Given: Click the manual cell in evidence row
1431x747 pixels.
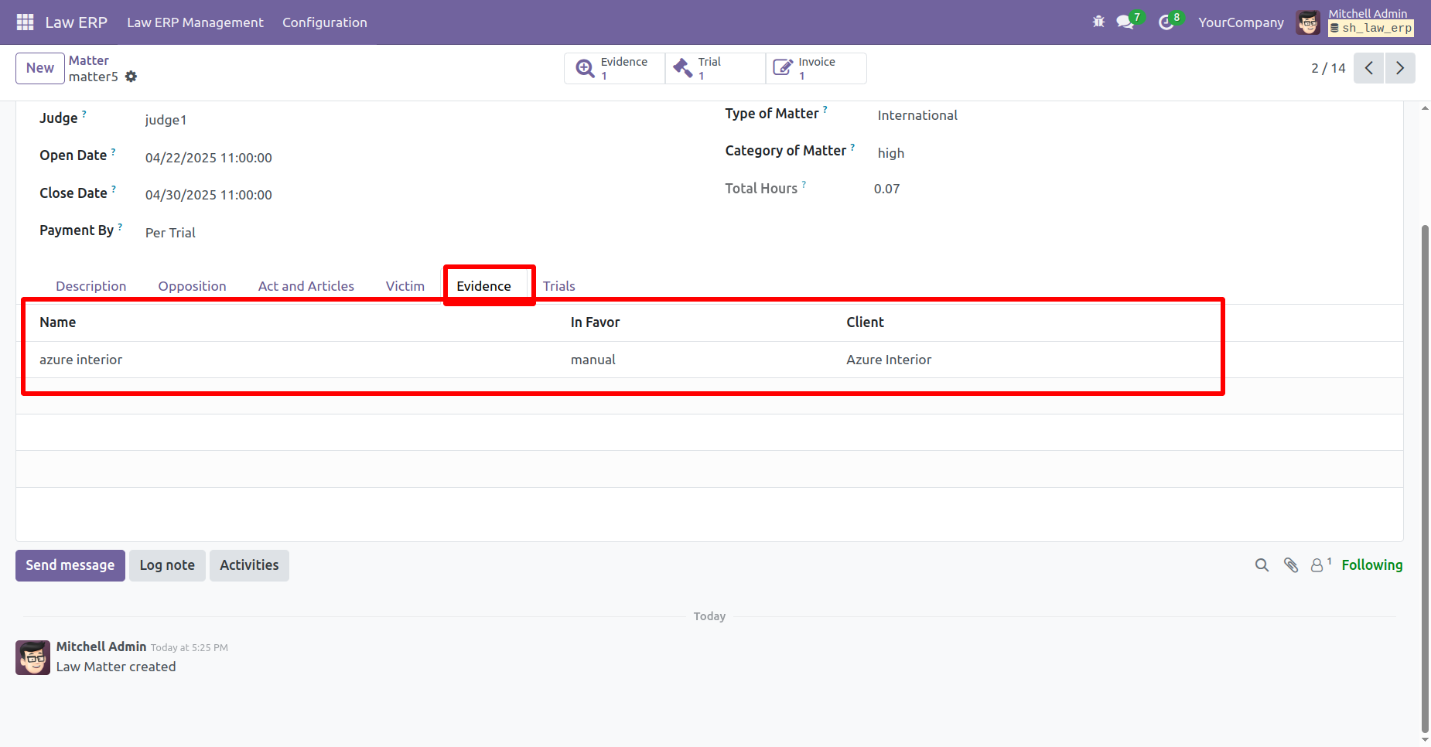Looking at the screenshot, I should tap(593, 360).
